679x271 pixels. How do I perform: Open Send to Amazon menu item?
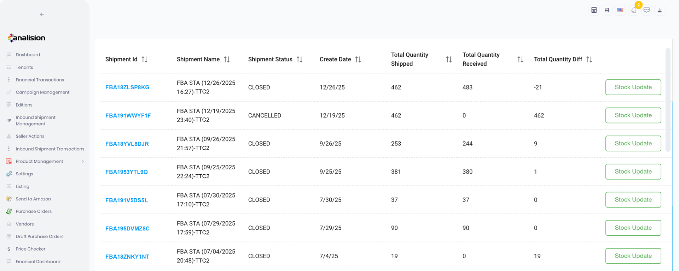[33, 199]
